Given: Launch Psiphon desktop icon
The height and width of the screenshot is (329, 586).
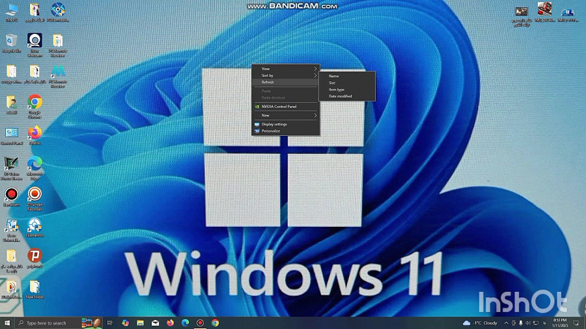Looking at the screenshot, I should (x=35, y=259).
